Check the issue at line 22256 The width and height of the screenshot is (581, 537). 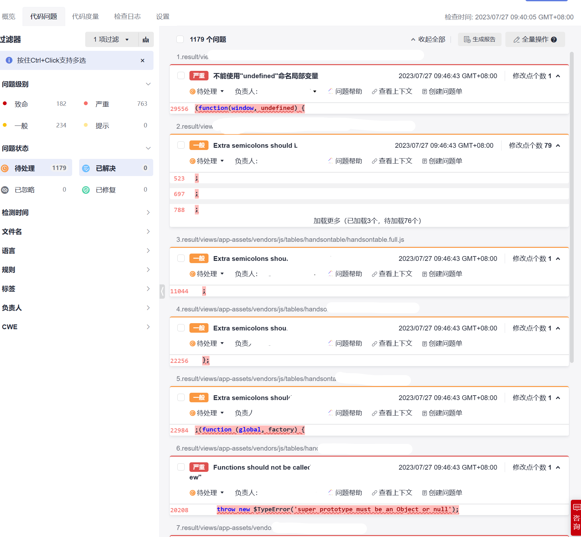click(181, 328)
